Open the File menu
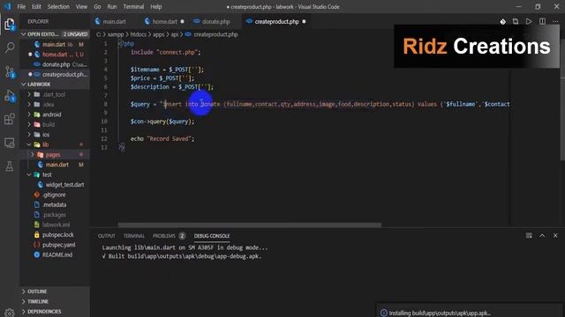 click(x=21, y=6)
